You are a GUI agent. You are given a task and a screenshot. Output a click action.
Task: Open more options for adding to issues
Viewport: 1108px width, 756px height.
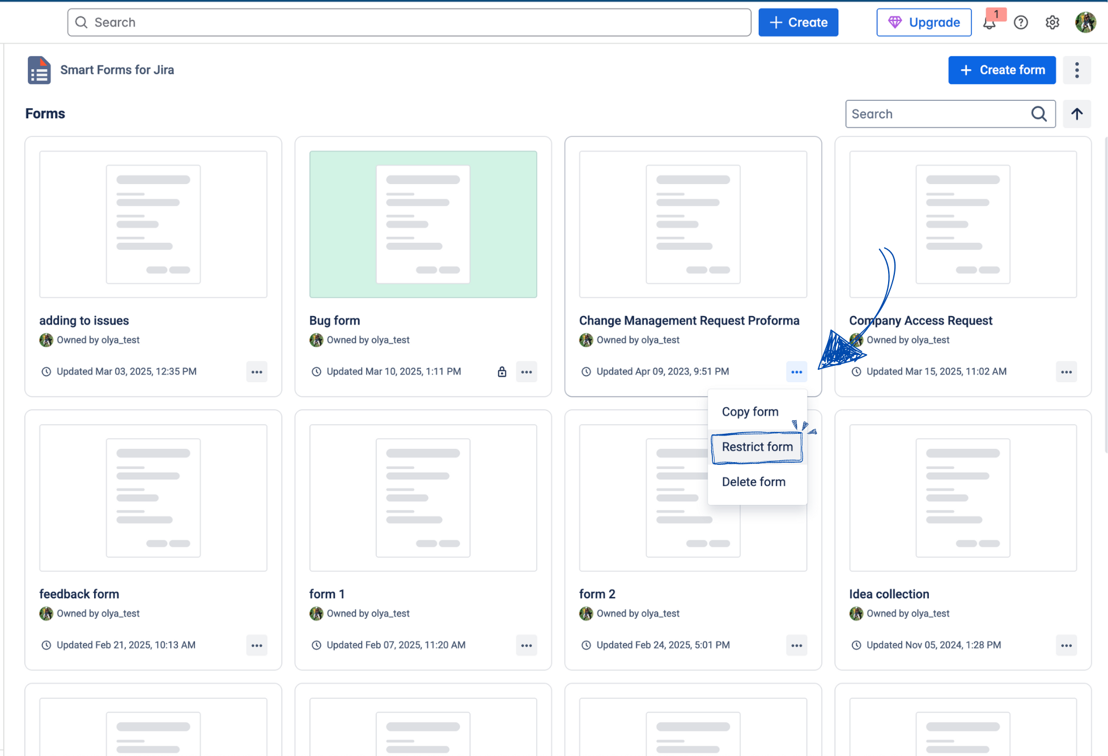tap(257, 372)
